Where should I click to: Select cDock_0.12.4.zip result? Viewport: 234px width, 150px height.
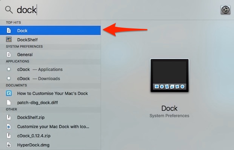click(50, 136)
